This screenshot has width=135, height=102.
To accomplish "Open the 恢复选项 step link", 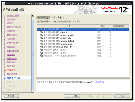I will pyautogui.click(x=11, y=66).
